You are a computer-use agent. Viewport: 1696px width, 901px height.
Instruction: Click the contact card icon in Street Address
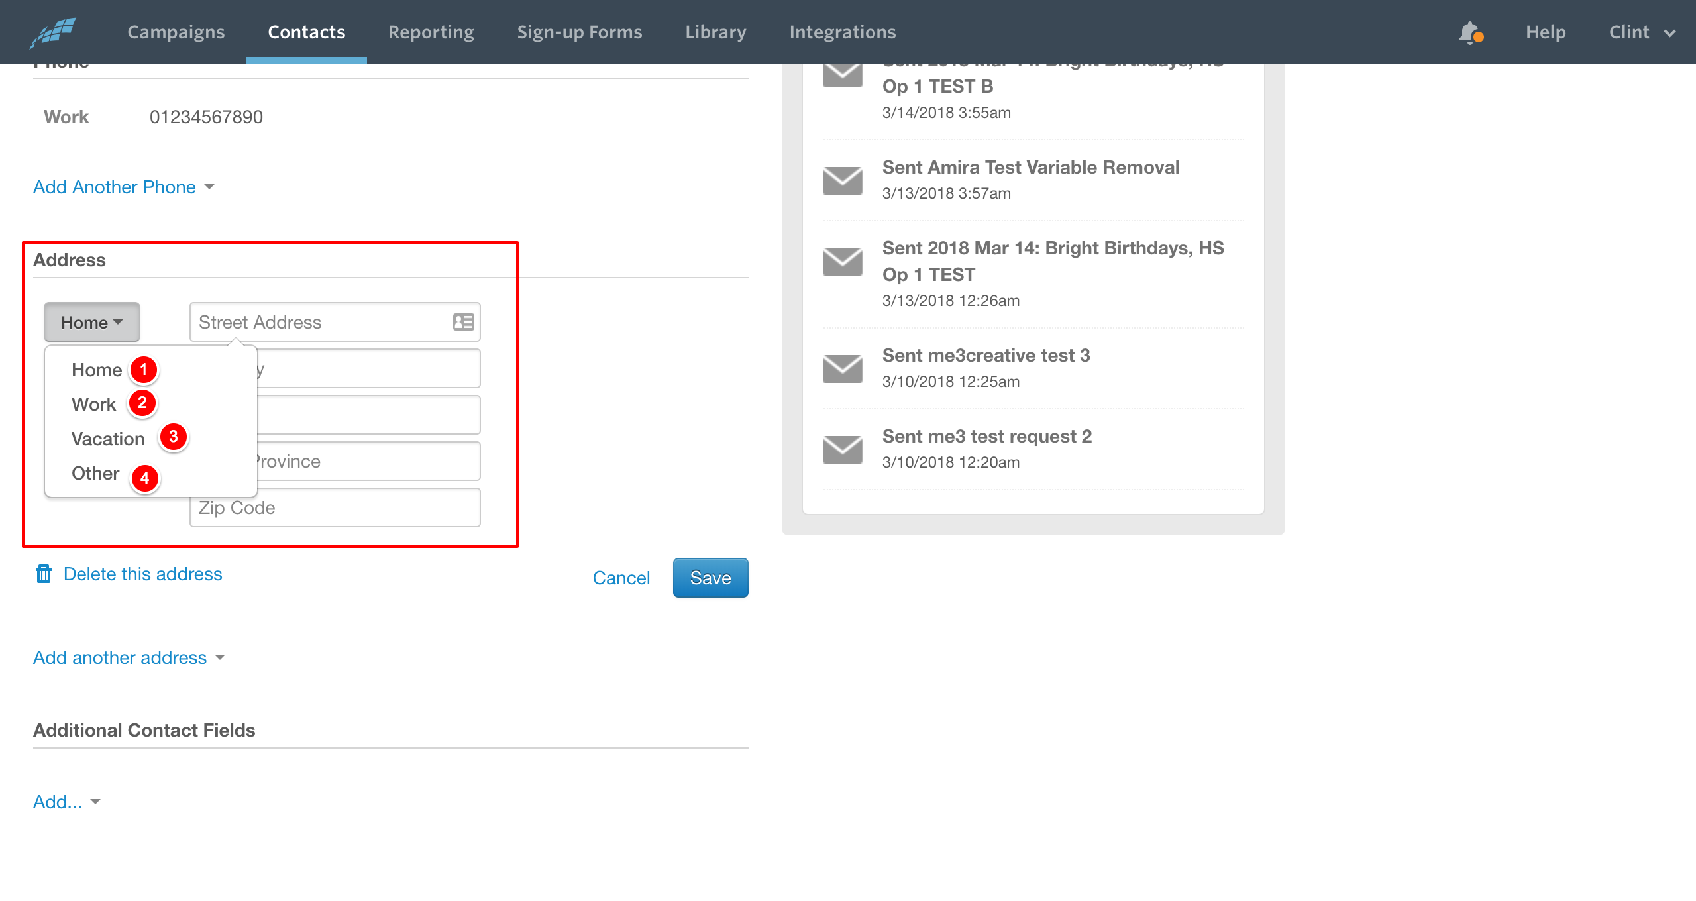463,322
